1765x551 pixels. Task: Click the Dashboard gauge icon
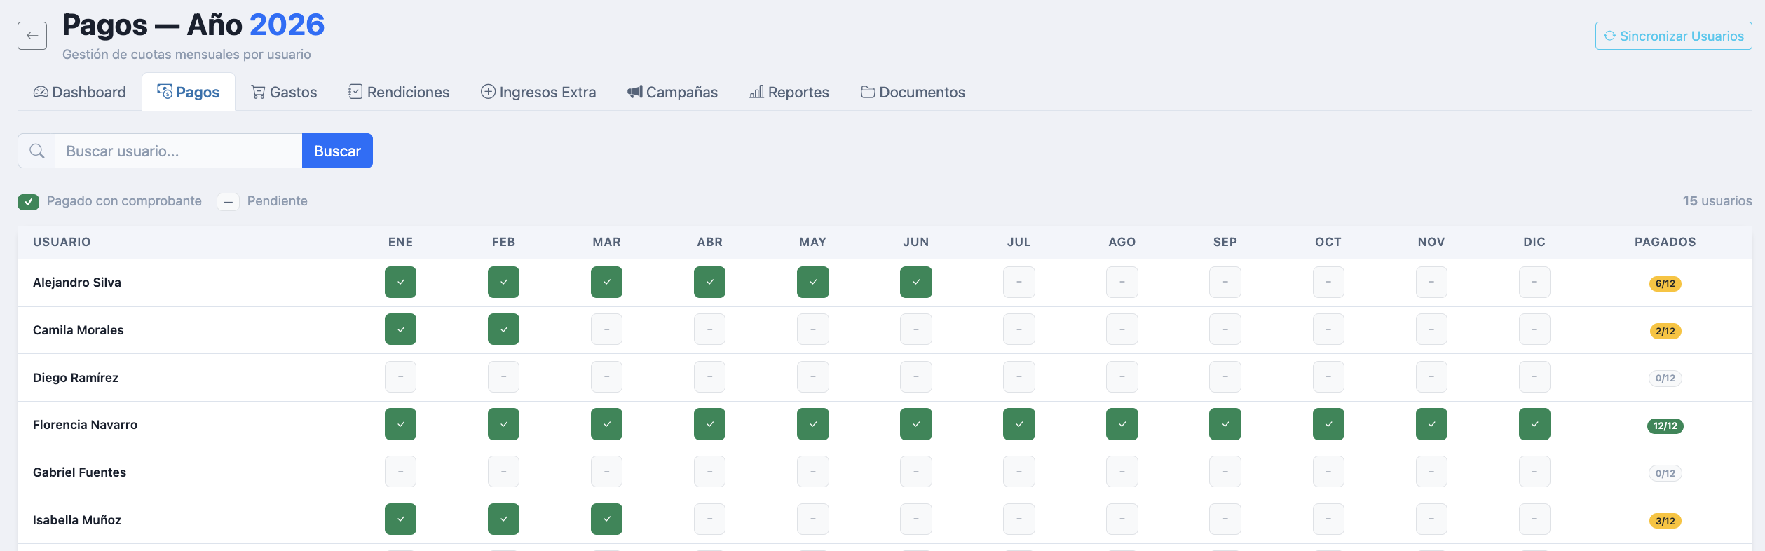pyautogui.click(x=41, y=92)
